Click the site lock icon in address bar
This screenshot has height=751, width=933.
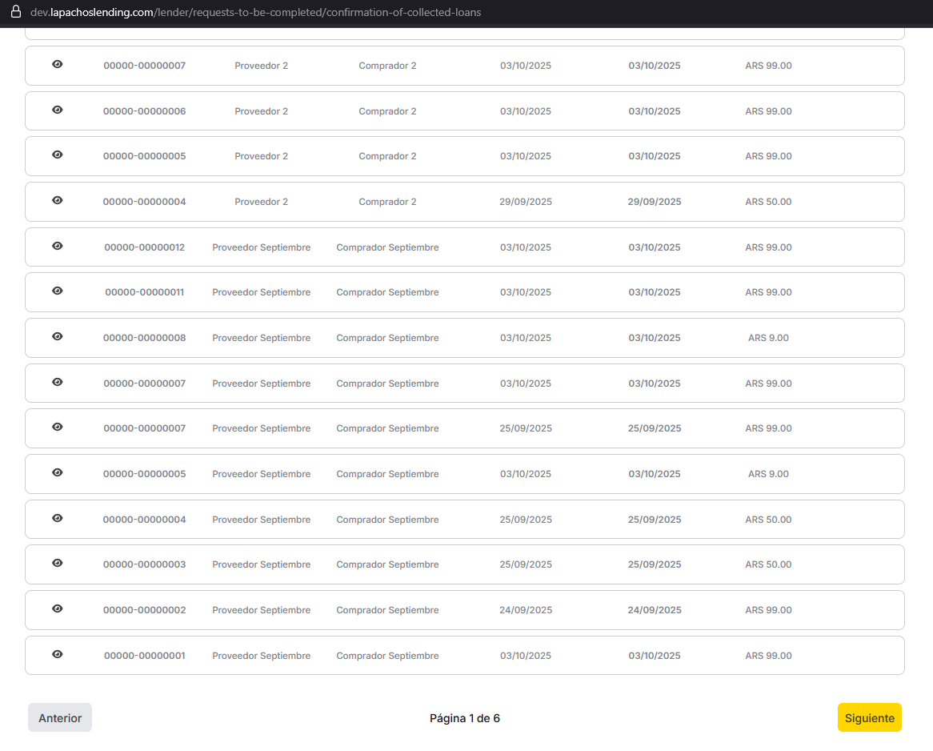click(x=15, y=12)
